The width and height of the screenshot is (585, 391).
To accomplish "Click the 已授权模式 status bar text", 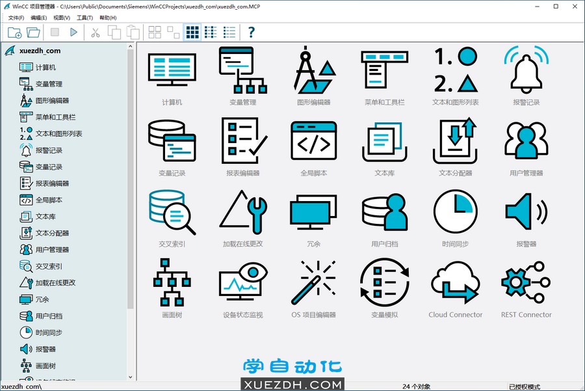I will [x=525, y=386].
